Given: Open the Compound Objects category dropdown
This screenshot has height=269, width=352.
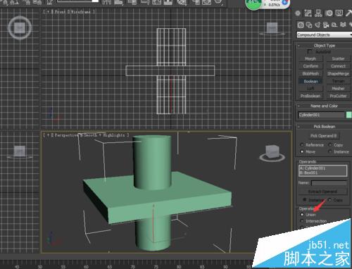Looking at the screenshot, I should [325, 35].
